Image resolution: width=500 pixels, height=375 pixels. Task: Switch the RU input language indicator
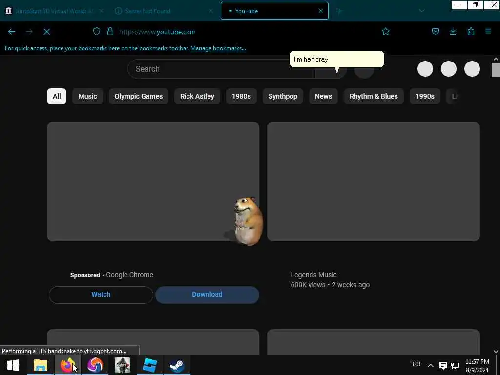416,364
